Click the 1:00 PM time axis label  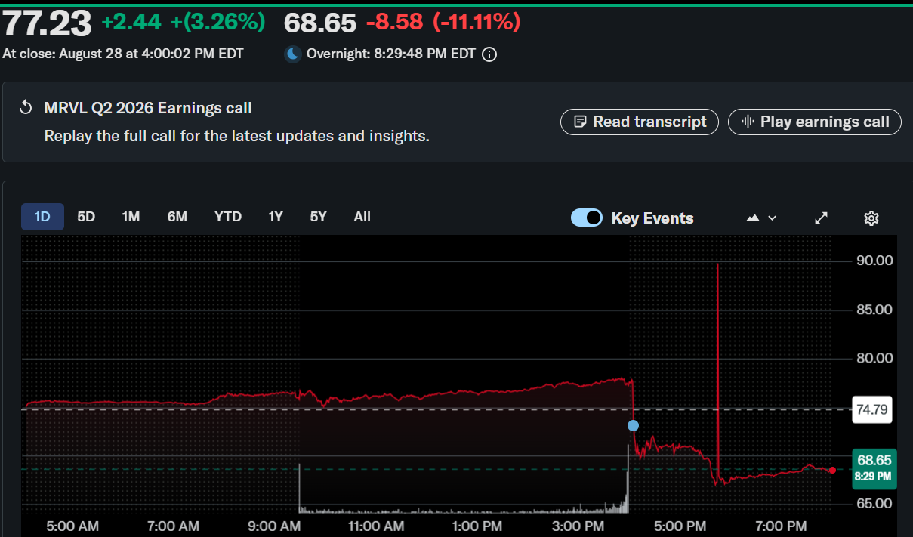[x=477, y=526]
